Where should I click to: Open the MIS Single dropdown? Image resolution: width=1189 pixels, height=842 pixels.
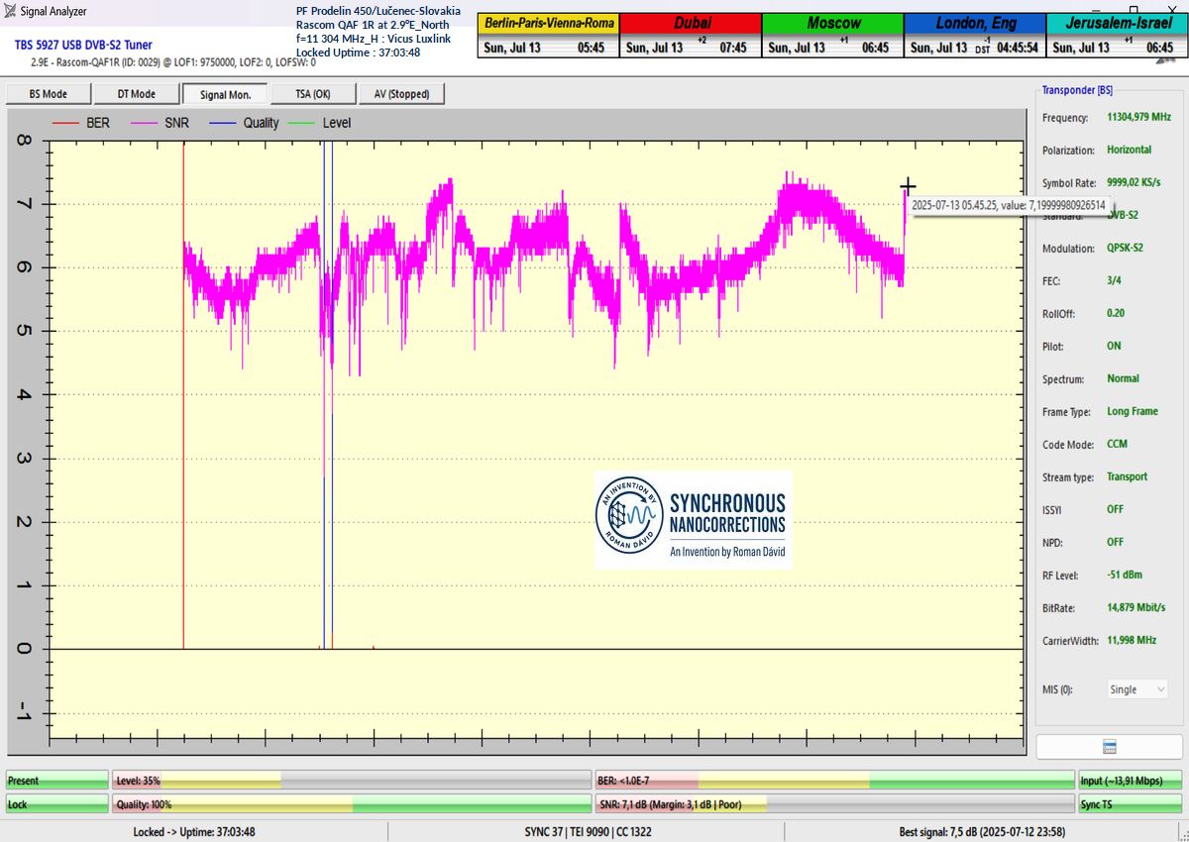pos(1137,689)
